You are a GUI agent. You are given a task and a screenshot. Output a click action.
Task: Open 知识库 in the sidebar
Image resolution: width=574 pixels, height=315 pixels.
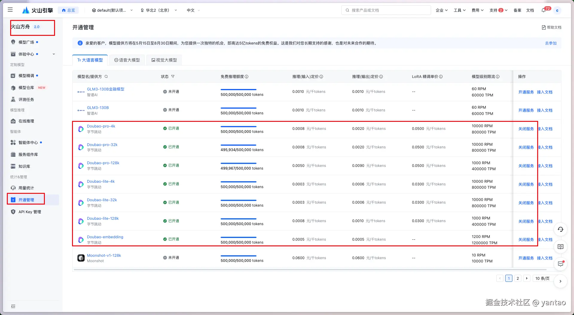pyautogui.click(x=24, y=166)
